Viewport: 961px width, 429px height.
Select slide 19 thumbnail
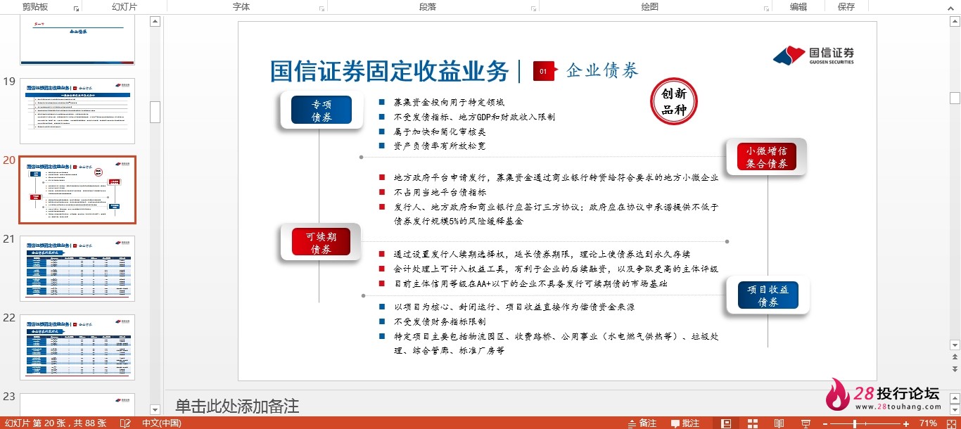pos(77,111)
